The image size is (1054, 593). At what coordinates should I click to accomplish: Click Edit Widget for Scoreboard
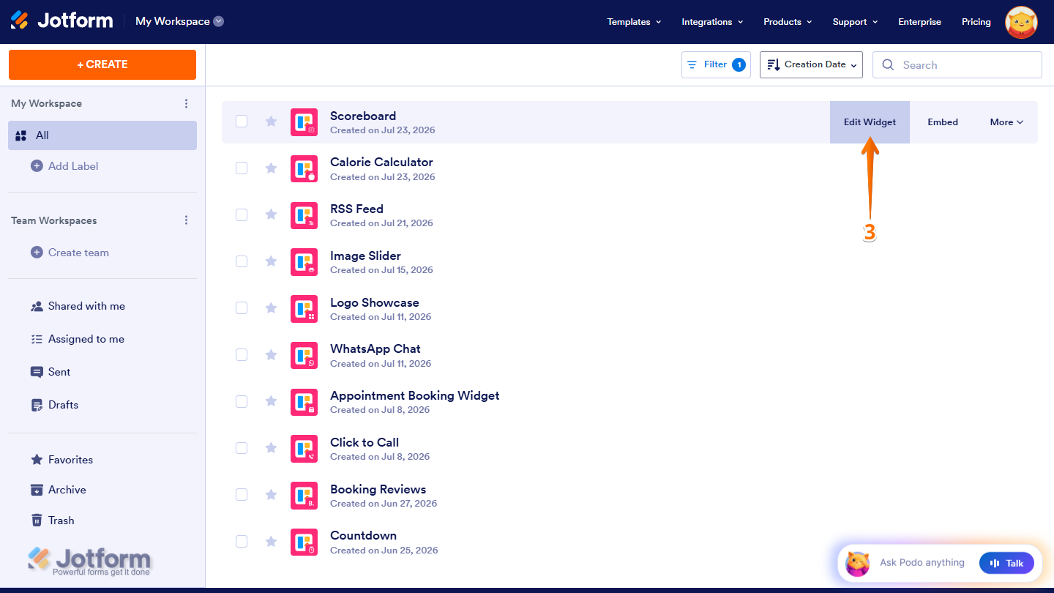tap(870, 122)
